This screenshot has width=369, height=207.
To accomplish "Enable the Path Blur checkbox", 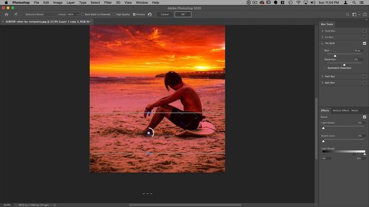I will tap(364, 76).
